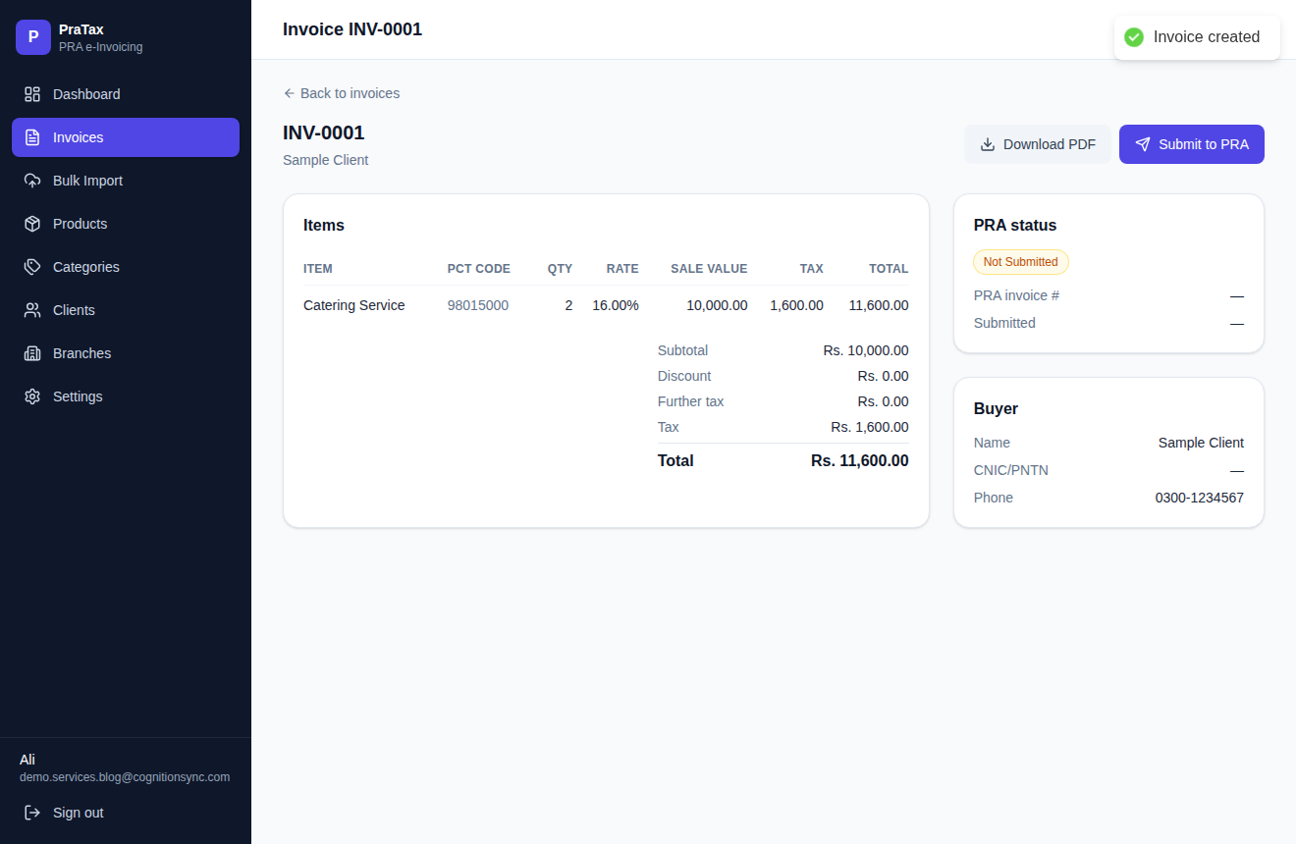Open the Clients page label
1296x844 pixels.
pos(74,310)
